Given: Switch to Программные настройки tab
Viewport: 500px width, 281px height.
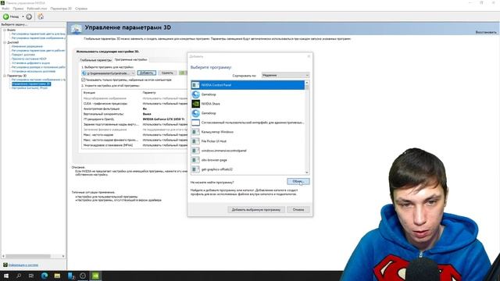Looking at the screenshot, I should pyautogui.click(x=130, y=59).
